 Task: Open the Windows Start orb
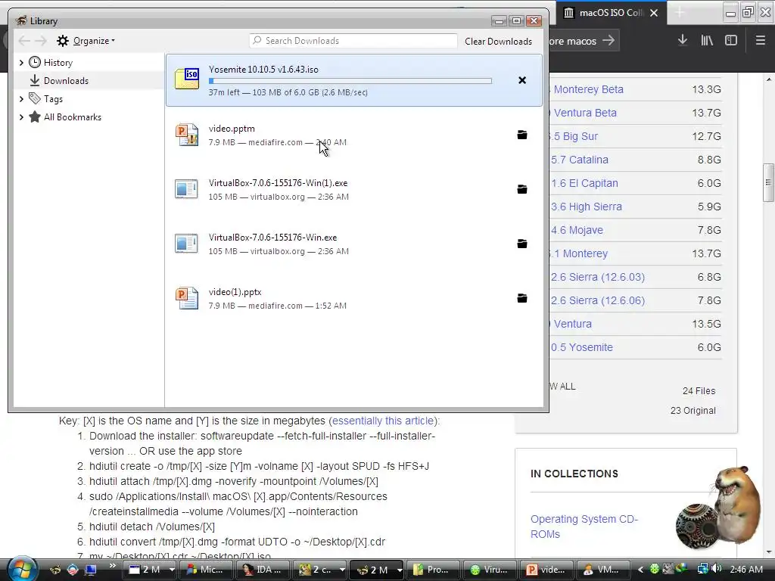[x=21, y=569]
